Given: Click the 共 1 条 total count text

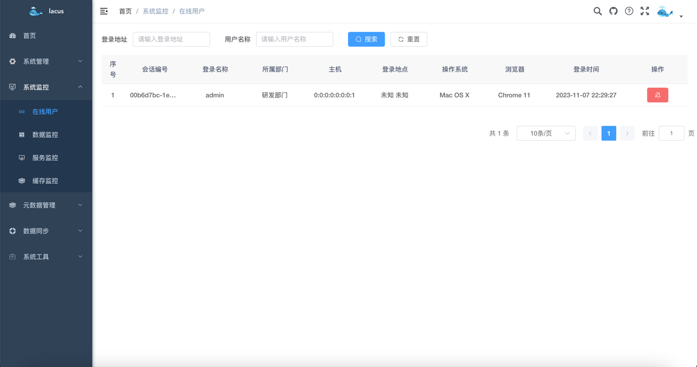Looking at the screenshot, I should point(499,133).
